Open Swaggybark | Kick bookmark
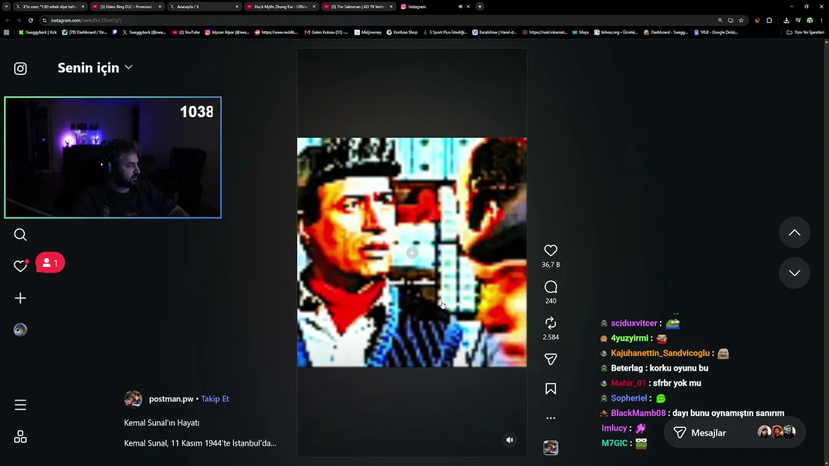 pyautogui.click(x=38, y=32)
